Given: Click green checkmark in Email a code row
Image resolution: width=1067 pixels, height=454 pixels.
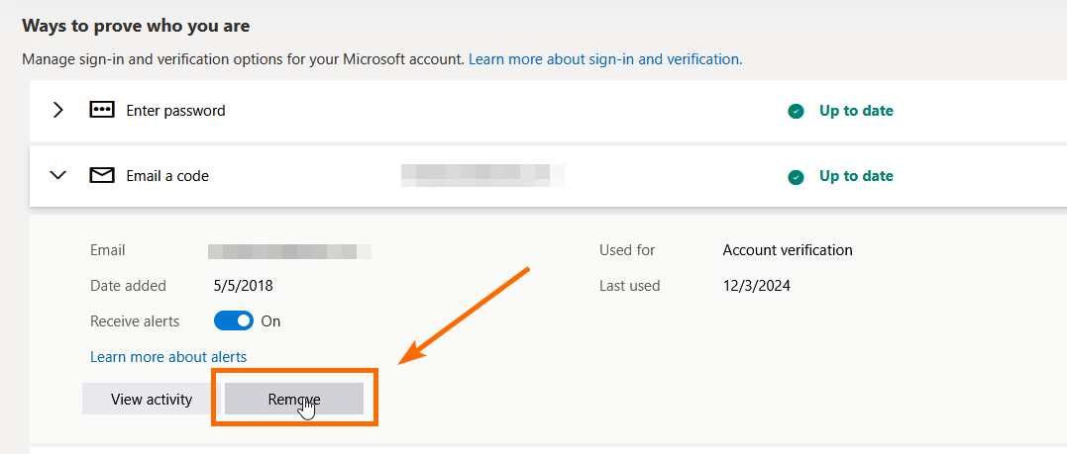Looking at the screenshot, I should click(x=796, y=177).
